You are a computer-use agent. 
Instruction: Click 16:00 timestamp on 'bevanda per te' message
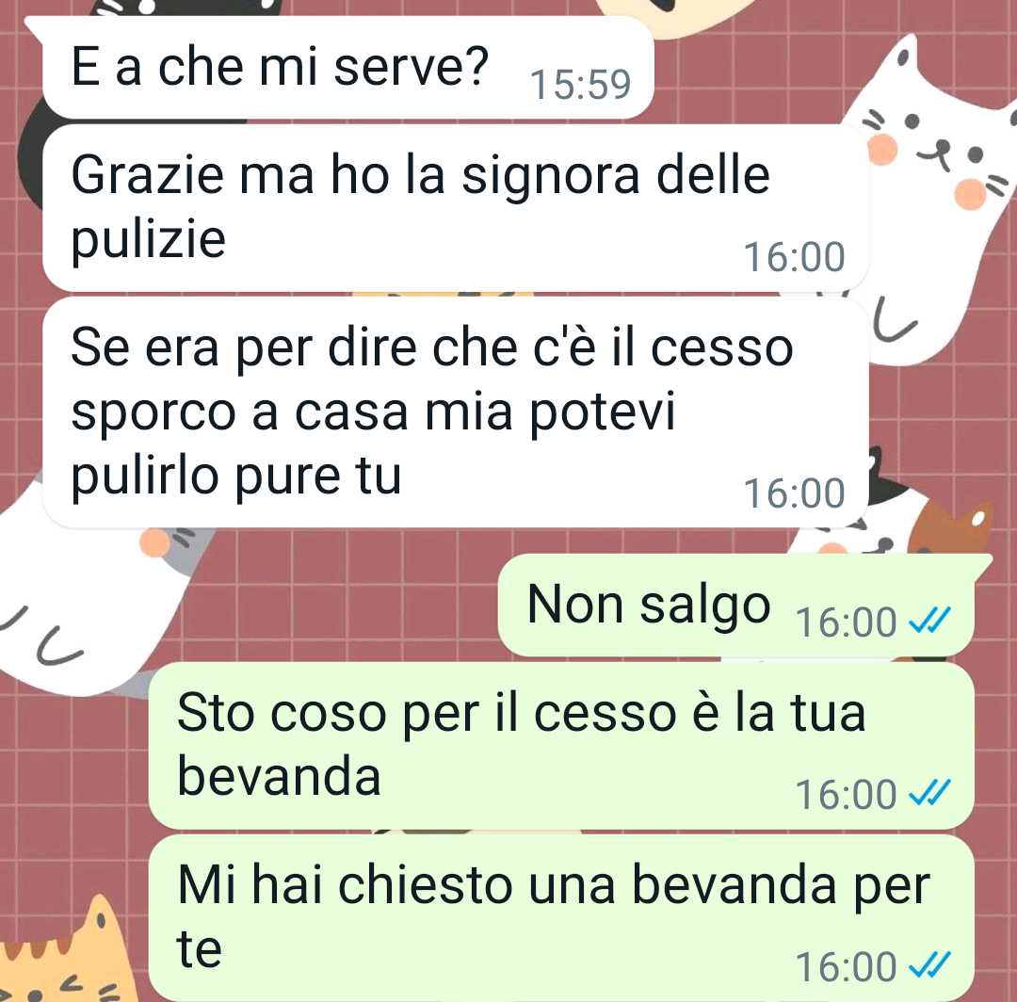click(x=847, y=967)
